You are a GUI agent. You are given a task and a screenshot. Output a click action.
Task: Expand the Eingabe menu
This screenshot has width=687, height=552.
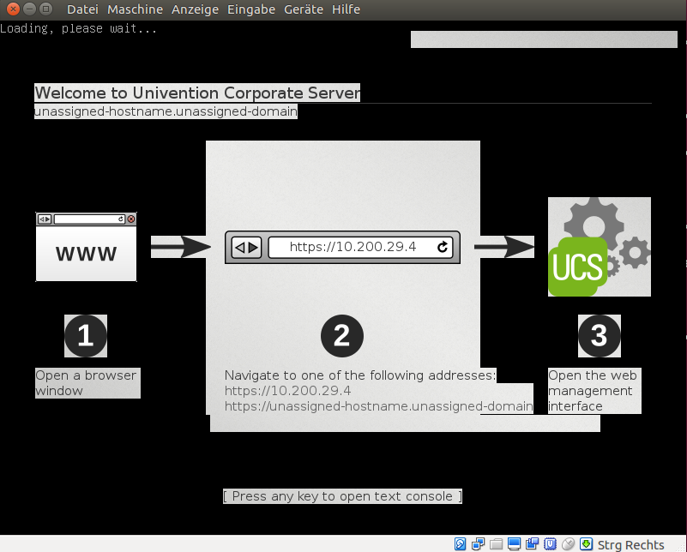(251, 9)
